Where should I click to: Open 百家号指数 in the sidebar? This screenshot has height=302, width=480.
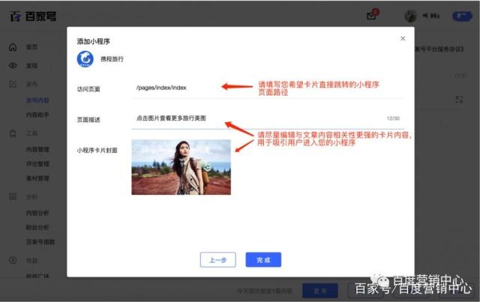point(39,241)
